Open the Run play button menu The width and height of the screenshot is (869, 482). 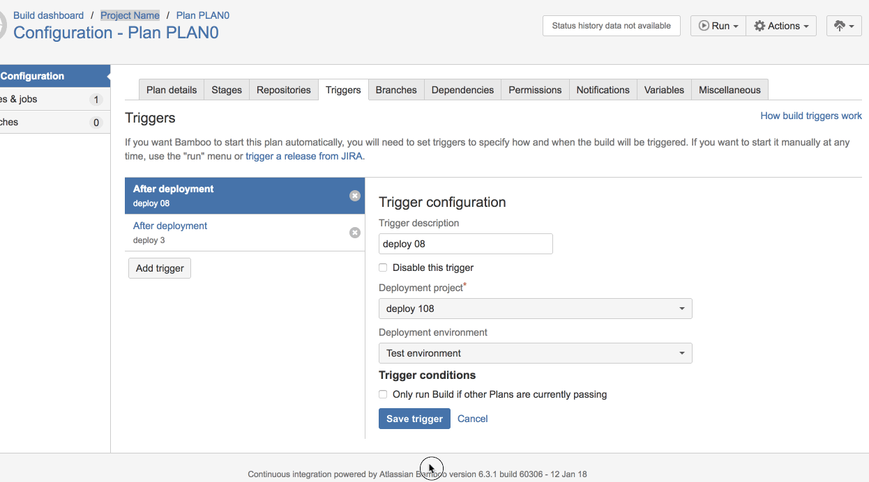[x=718, y=26]
